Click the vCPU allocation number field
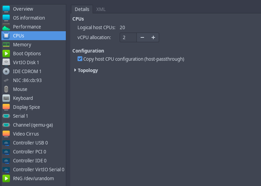This screenshot has height=186, width=261. 128,37
